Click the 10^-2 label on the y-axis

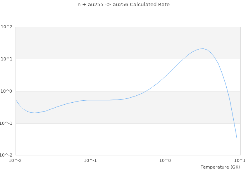tap(6, 155)
